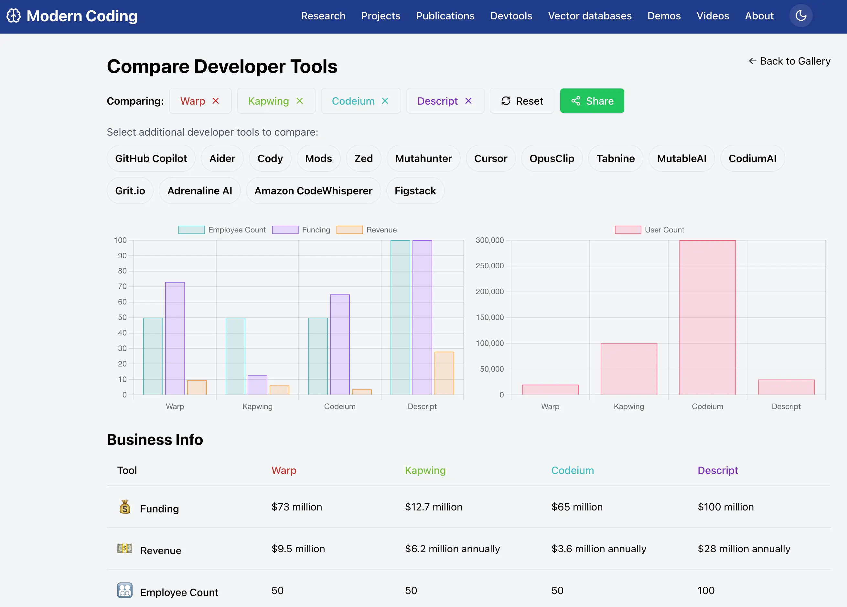
Task: Click the back arrow next to Back to Gallery
Action: 753,61
